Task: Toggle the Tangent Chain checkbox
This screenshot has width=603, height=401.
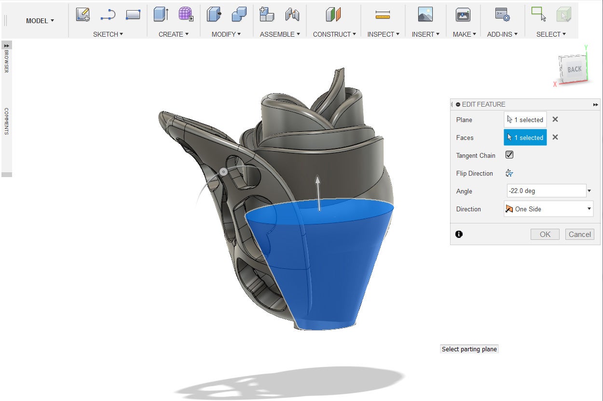Action: pyautogui.click(x=509, y=155)
